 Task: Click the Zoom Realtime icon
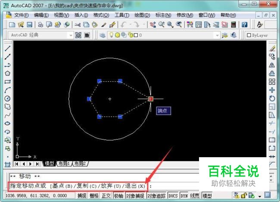click(162, 25)
